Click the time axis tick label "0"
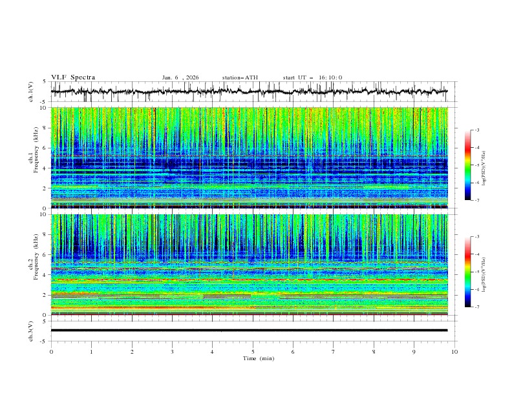The width and height of the screenshot is (512, 395). [51, 352]
